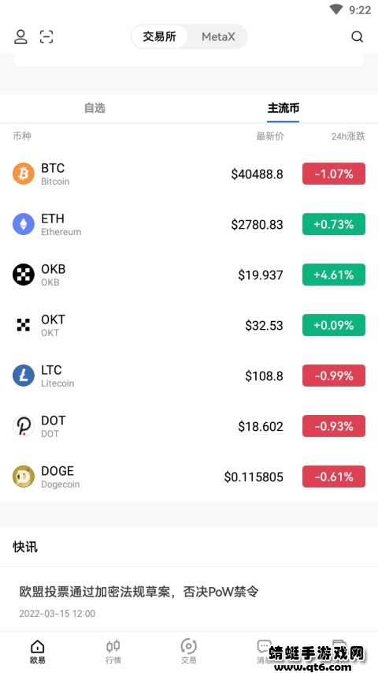Open search with magnifier icon
Screen dimensions: 378x673
[357, 37]
